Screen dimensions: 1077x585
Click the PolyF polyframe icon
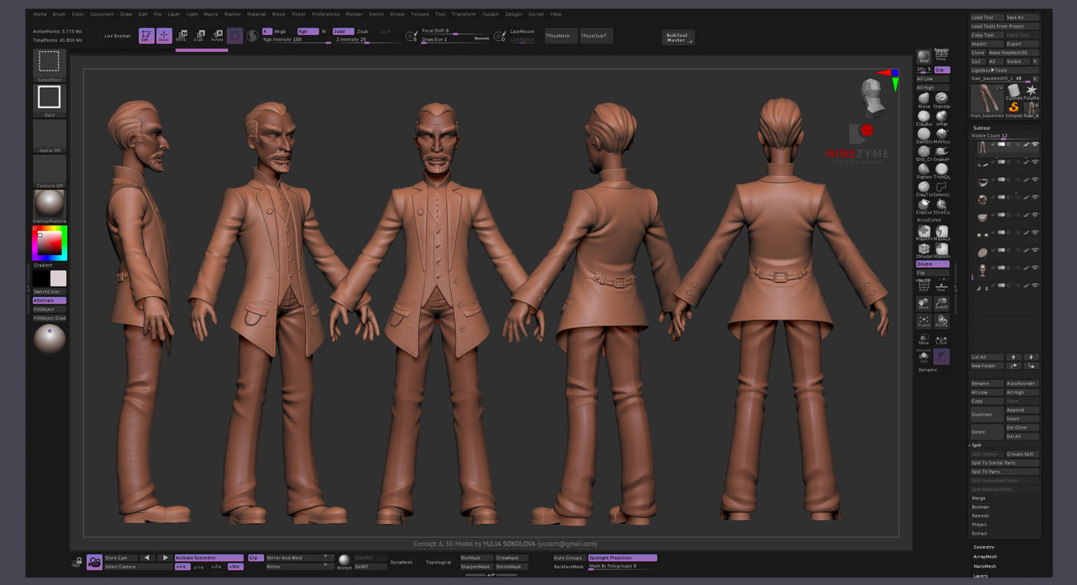924,286
